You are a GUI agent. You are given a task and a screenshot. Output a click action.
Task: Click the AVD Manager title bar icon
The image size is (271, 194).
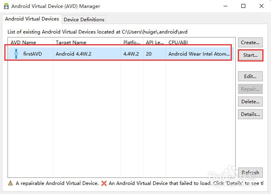pos(6,6)
